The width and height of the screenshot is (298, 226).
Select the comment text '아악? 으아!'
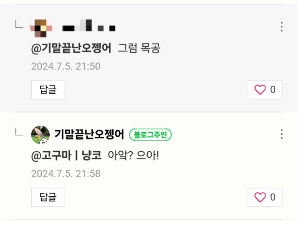point(133,155)
